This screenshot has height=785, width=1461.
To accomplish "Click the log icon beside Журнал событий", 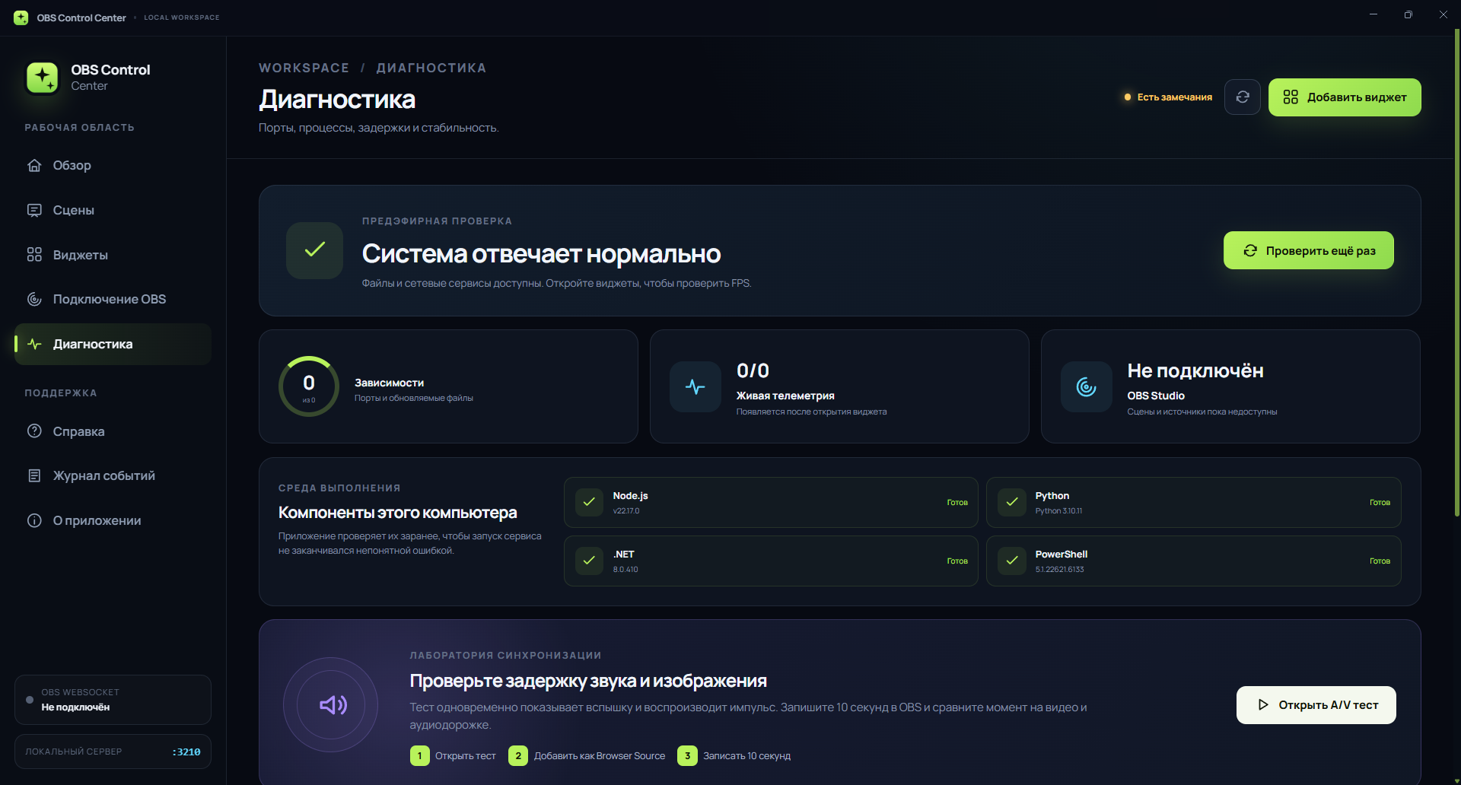I will point(34,475).
